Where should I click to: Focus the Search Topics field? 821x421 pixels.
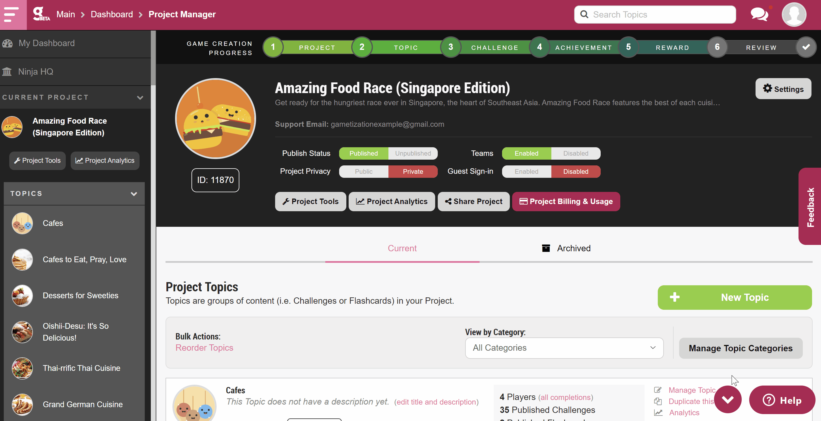(655, 15)
